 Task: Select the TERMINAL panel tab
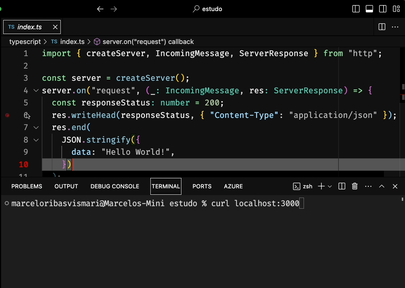coord(166,187)
